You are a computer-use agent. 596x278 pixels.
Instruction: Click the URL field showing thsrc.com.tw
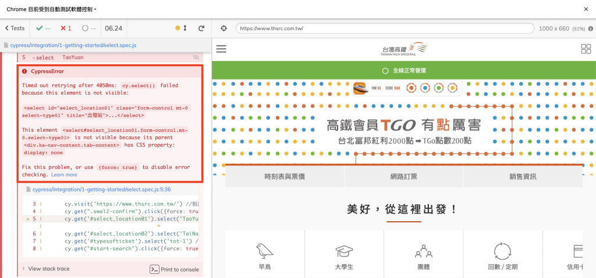pos(385,28)
